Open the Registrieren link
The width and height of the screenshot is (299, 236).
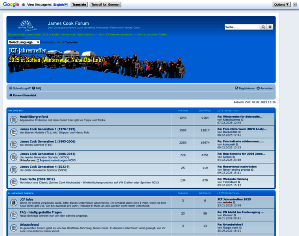(x=245, y=88)
